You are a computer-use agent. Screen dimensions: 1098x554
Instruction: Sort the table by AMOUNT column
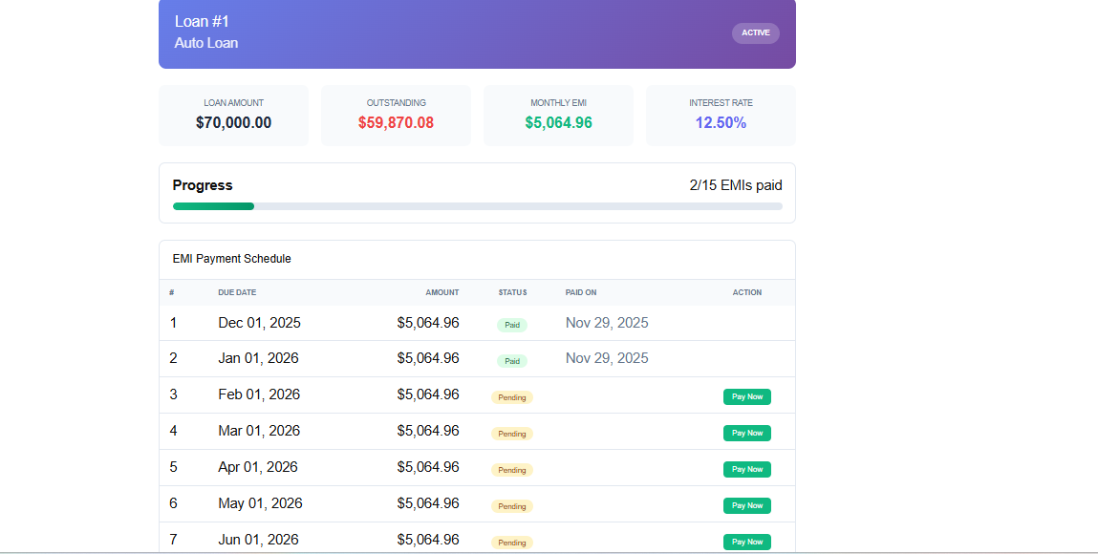(441, 292)
